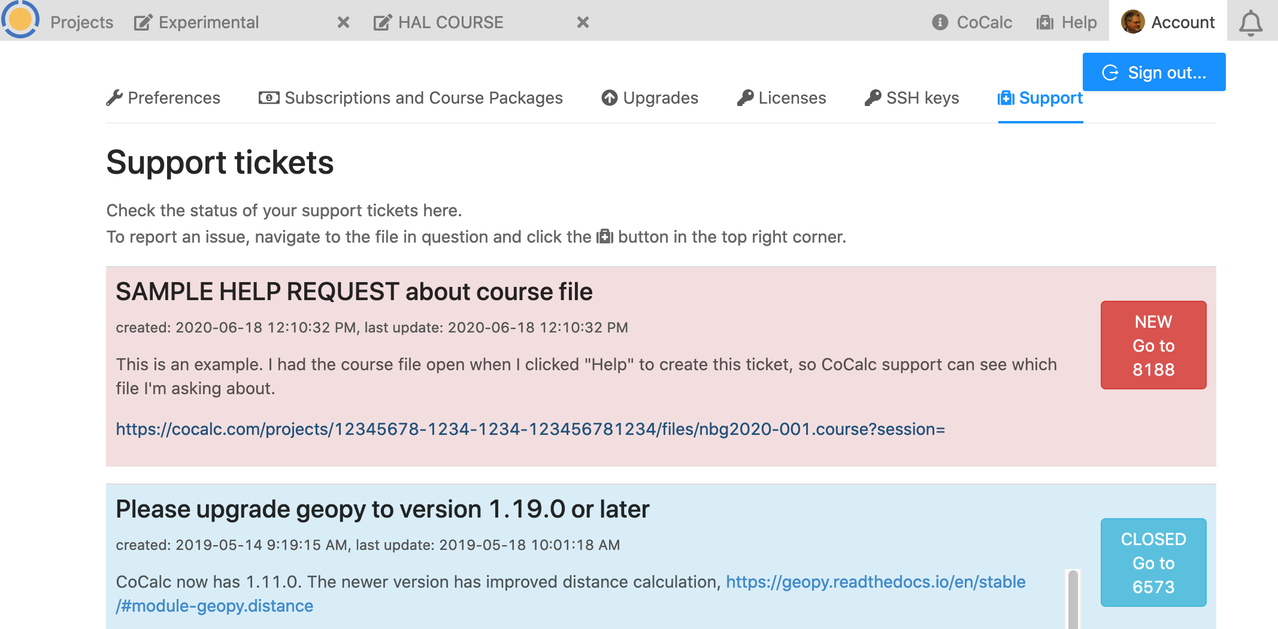Click the Sign out button

pyautogui.click(x=1153, y=72)
